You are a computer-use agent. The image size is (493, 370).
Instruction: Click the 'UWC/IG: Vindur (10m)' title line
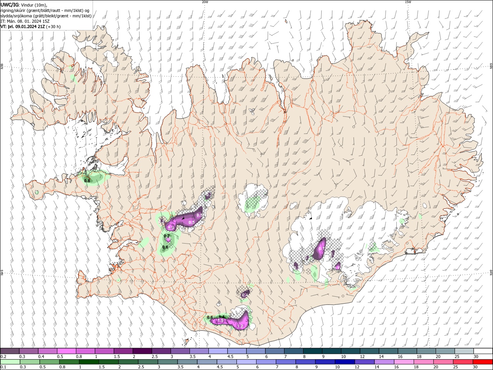[24, 4]
